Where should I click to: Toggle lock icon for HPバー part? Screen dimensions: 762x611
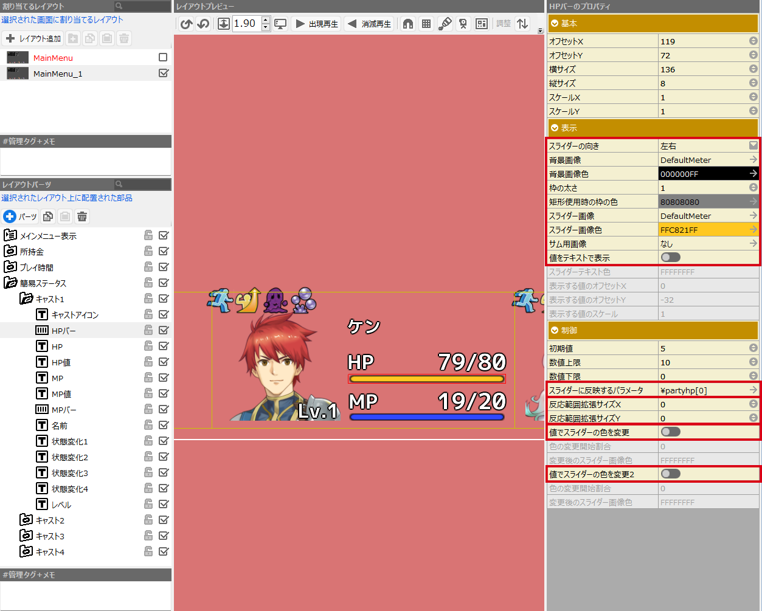(x=148, y=330)
